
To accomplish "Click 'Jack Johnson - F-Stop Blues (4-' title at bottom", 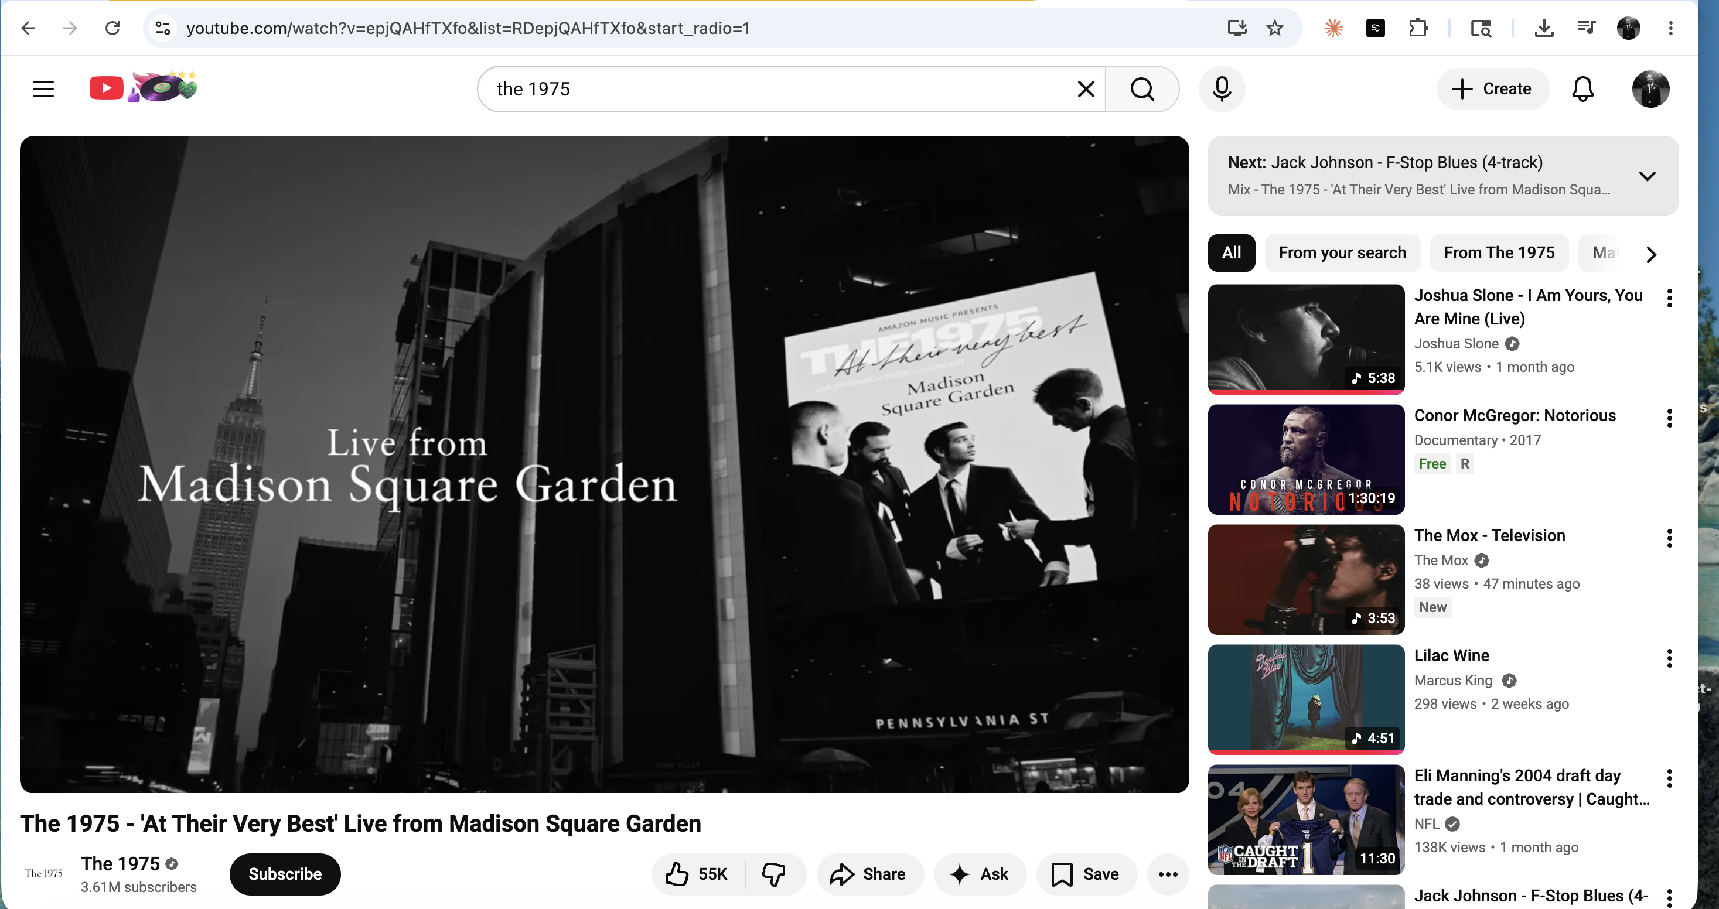I will (x=1531, y=896).
